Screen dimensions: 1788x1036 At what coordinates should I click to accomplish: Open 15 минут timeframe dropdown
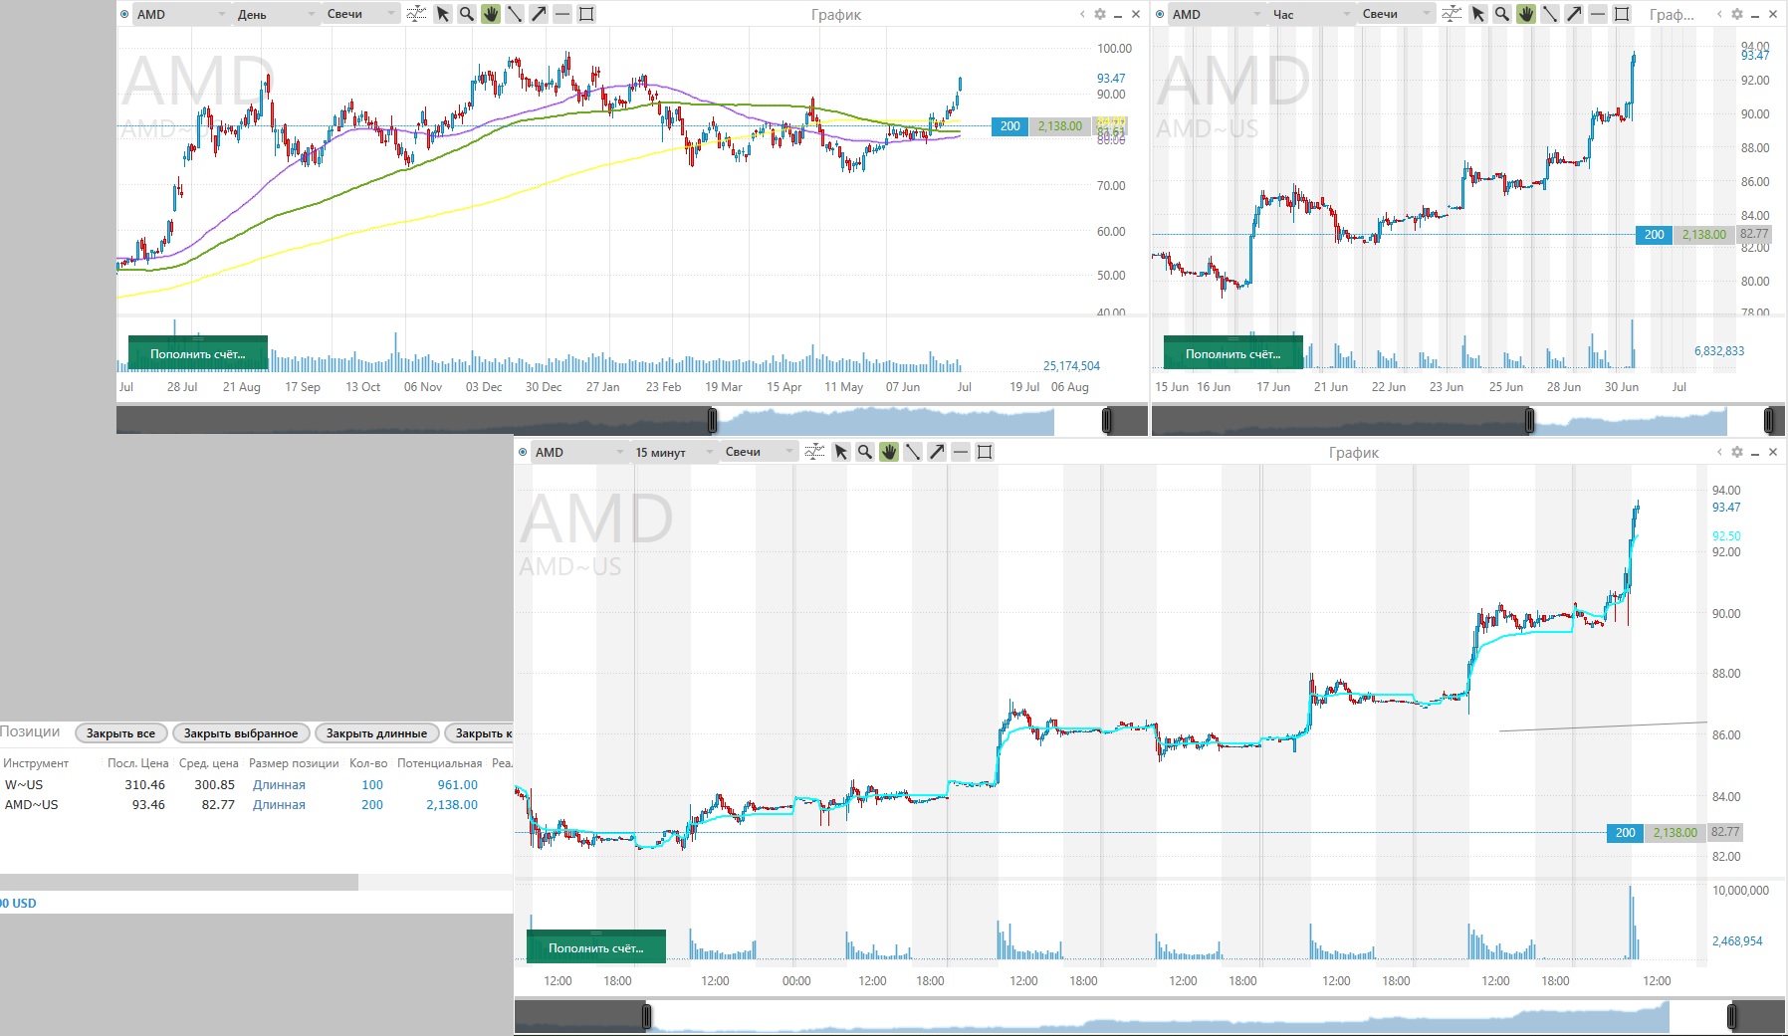pyautogui.click(x=674, y=452)
